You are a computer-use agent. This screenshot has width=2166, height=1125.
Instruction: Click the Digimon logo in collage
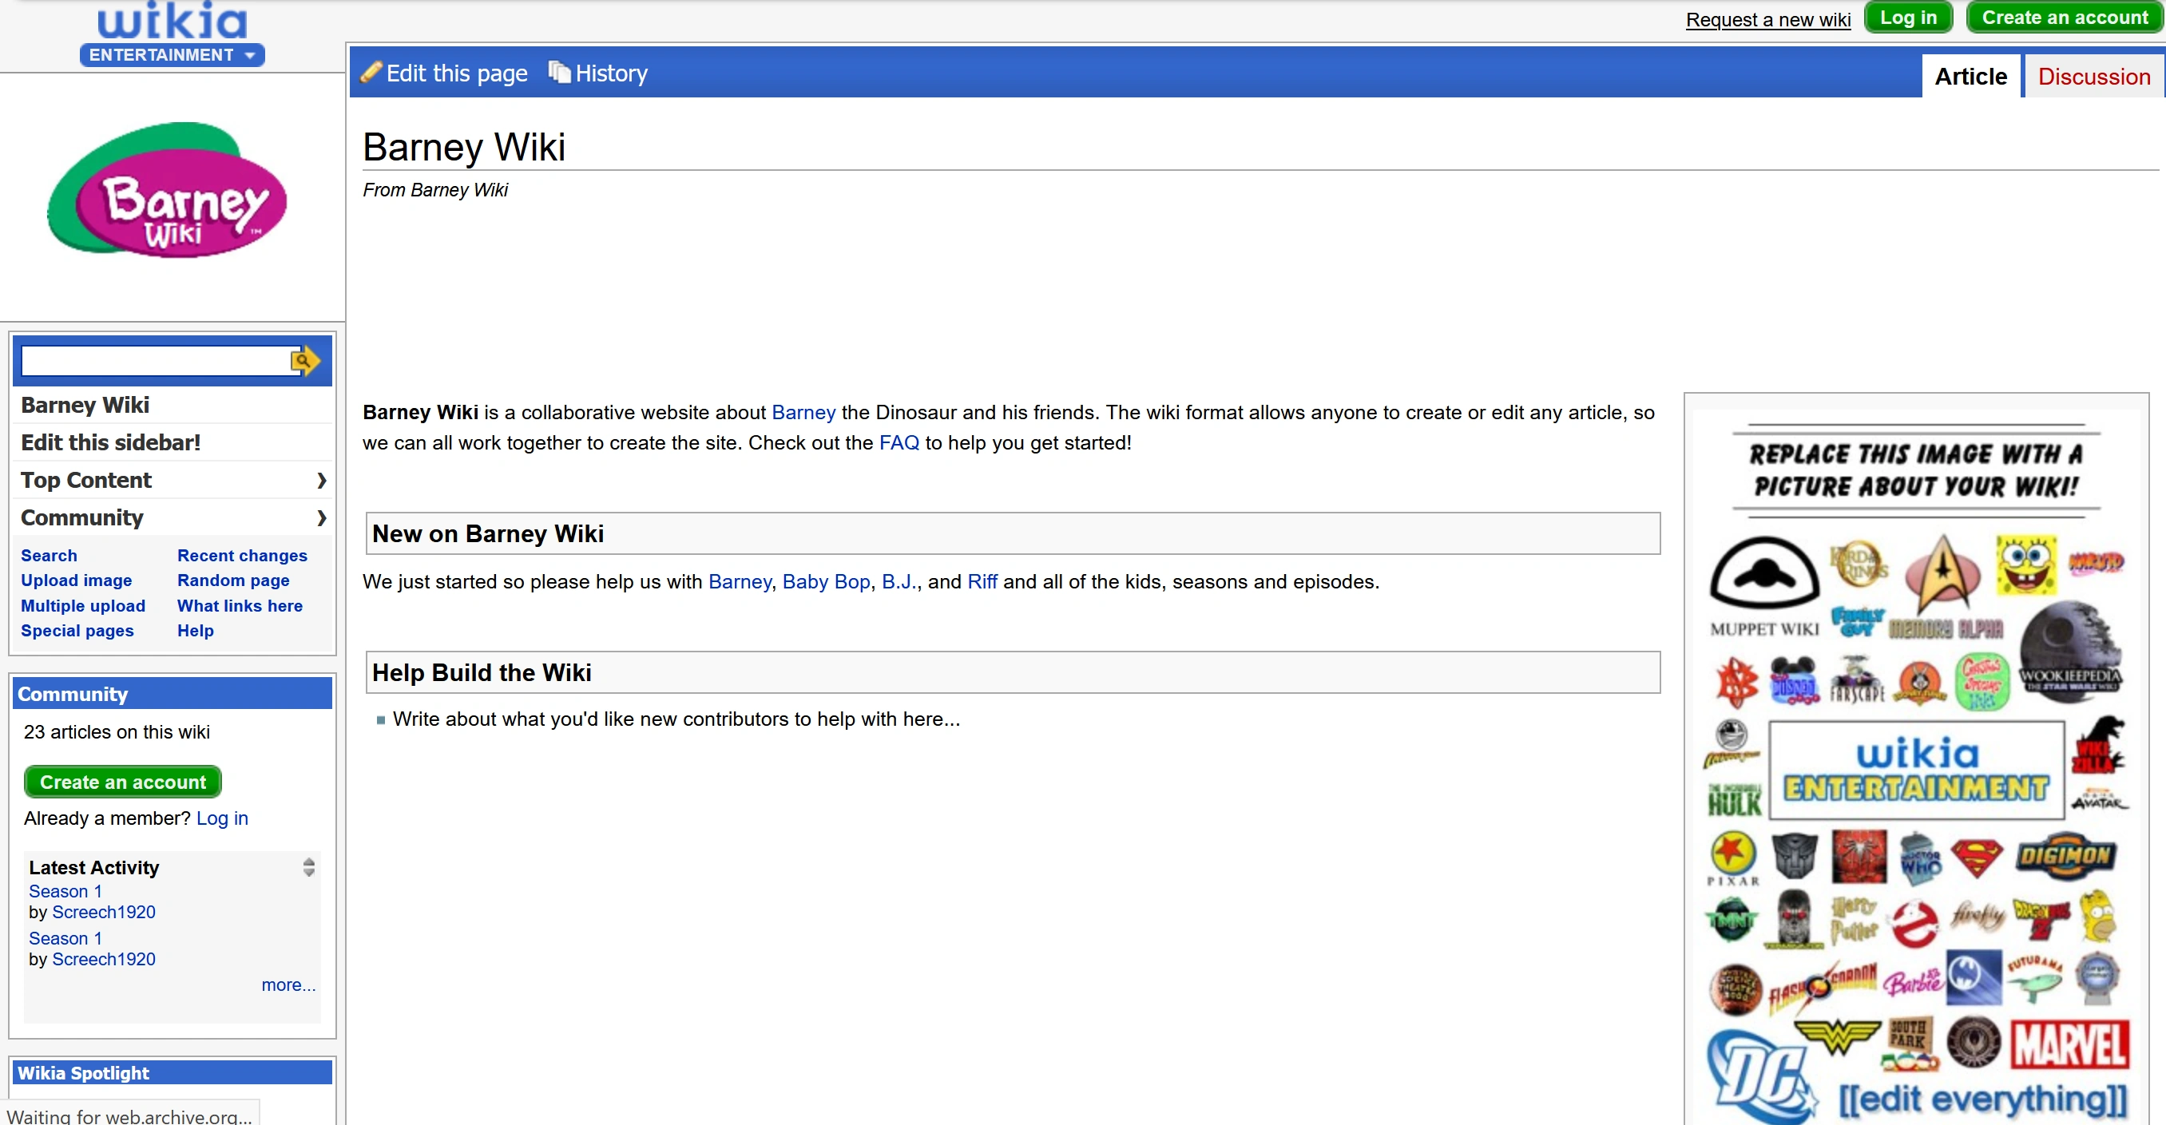click(x=2065, y=856)
